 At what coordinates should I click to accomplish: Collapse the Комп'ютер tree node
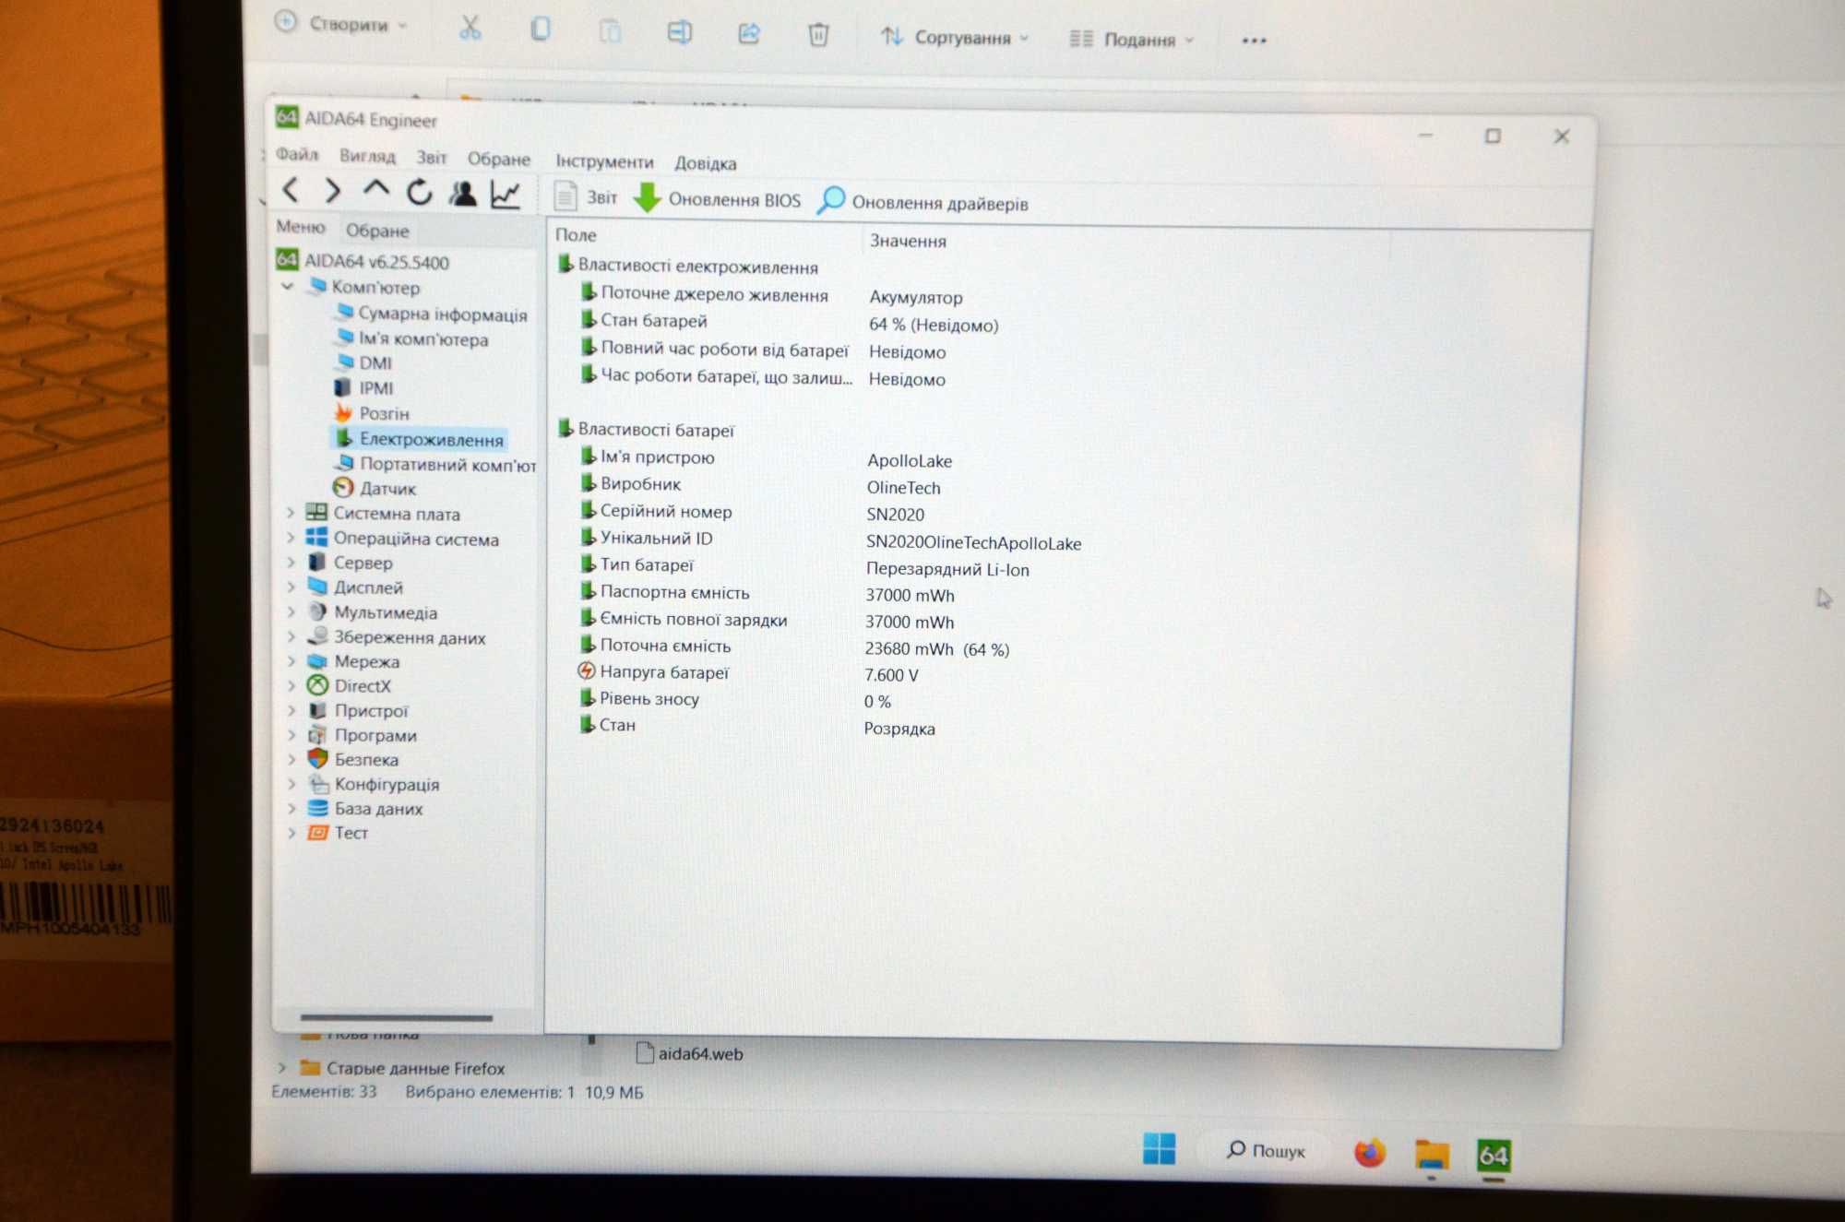(x=288, y=287)
